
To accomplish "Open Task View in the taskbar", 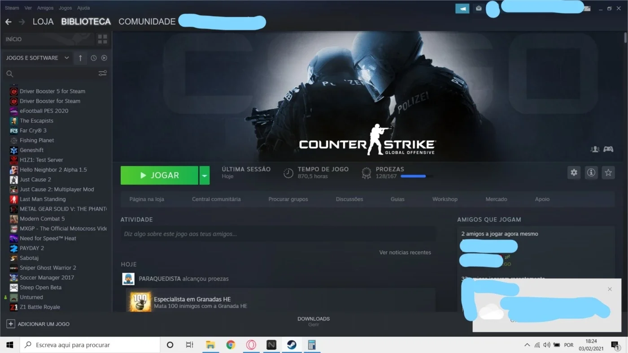I will 189,345.
